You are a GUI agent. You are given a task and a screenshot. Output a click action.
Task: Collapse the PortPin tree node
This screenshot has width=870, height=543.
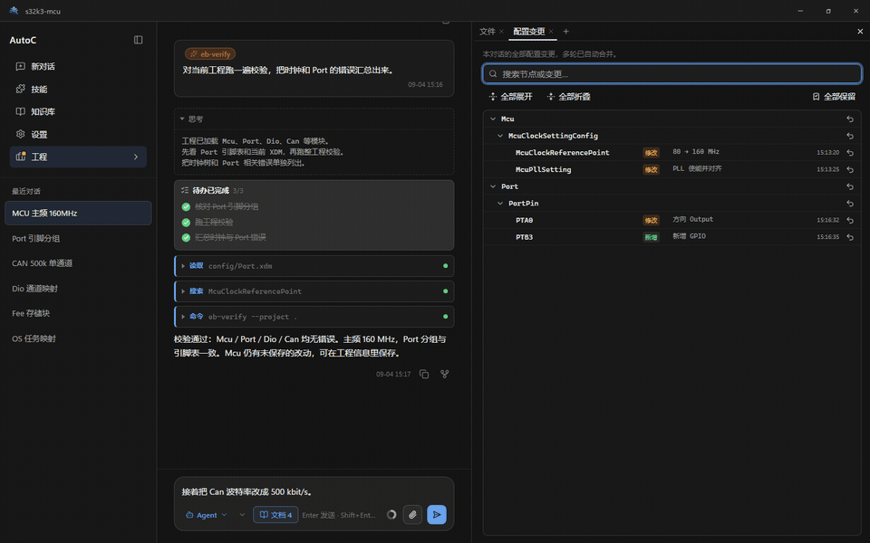click(500, 204)
